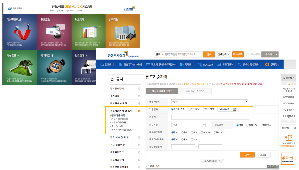Click the orange 검색 button in header
This screenshot has height=170, width=299.
tap(209, 55)
